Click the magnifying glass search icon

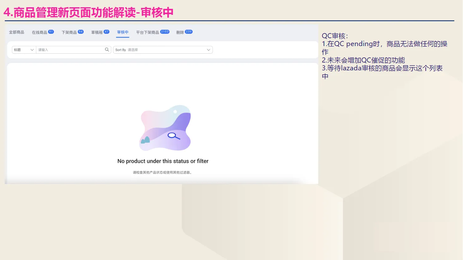point(107,50)
